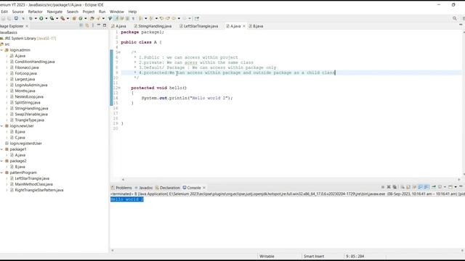Collapse comment fold marker at line 5
Image resolution: width=465 pixels, height=261 pixels.
(x=119, y=52)
